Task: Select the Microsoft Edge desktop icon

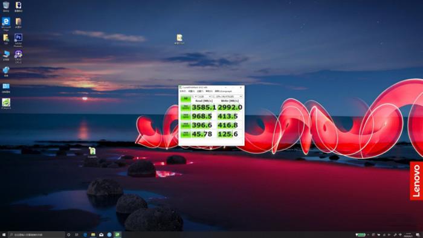Action: 6,24
